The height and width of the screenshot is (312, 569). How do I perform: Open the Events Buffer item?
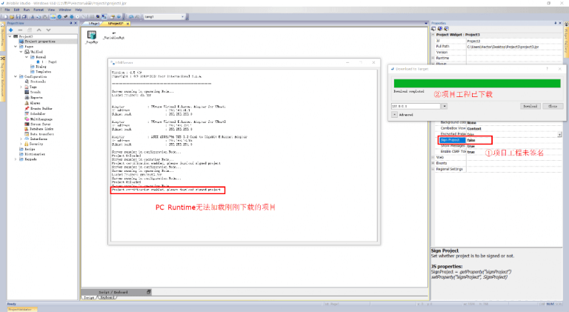38,107
